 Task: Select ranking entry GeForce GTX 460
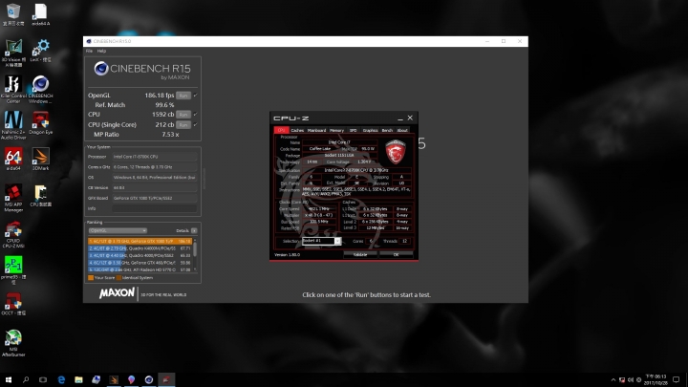[140, 263]
